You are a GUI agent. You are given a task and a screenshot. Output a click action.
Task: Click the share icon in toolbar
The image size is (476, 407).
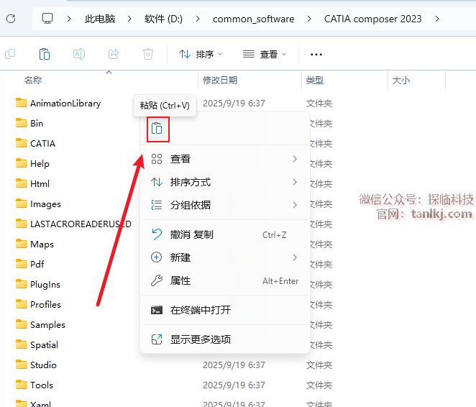click(x=114, y=54)
